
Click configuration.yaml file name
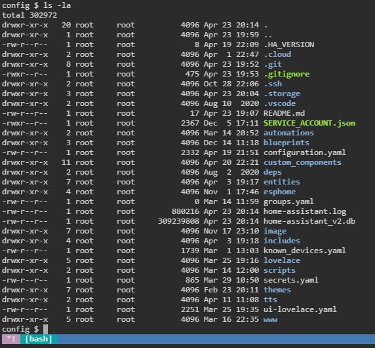click(305, 152)
